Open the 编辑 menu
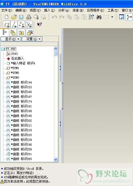Viewport: 133px width, 186px height. coord(21,10)
